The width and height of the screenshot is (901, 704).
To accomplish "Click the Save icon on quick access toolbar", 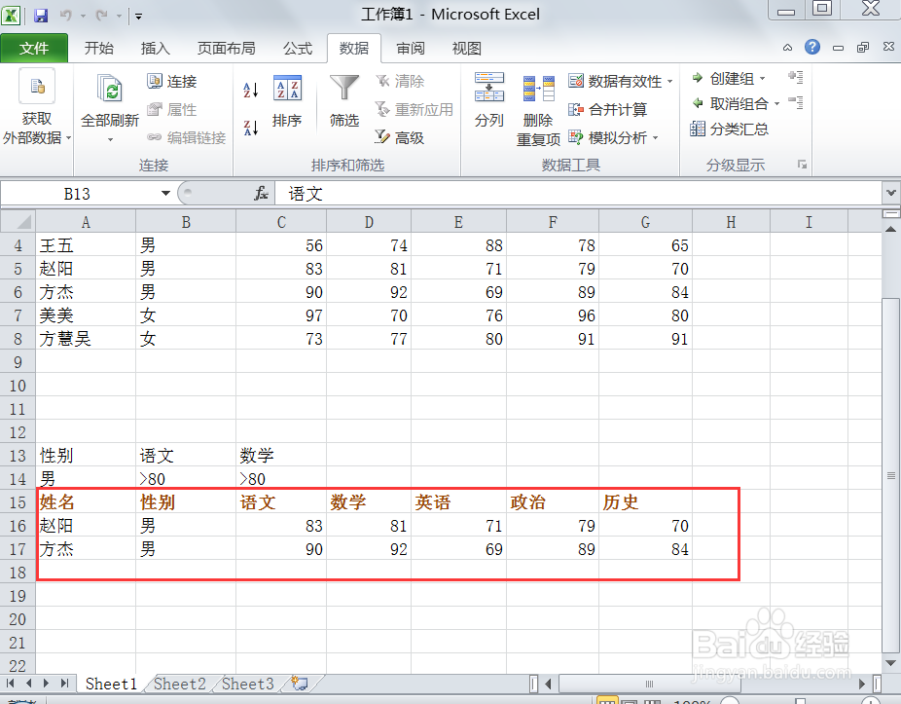I will 39,14.
